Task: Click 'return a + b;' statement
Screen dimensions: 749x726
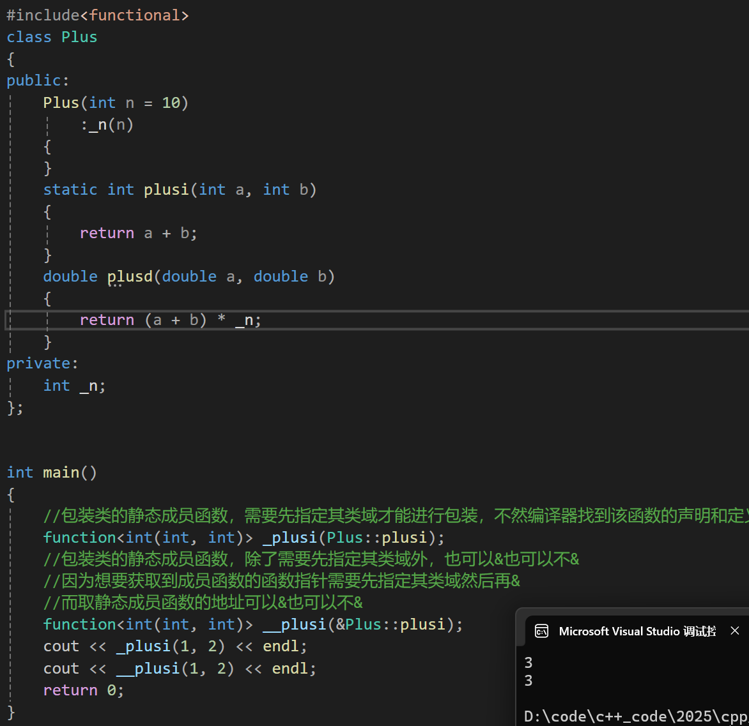Action: (x=138, y=233)
